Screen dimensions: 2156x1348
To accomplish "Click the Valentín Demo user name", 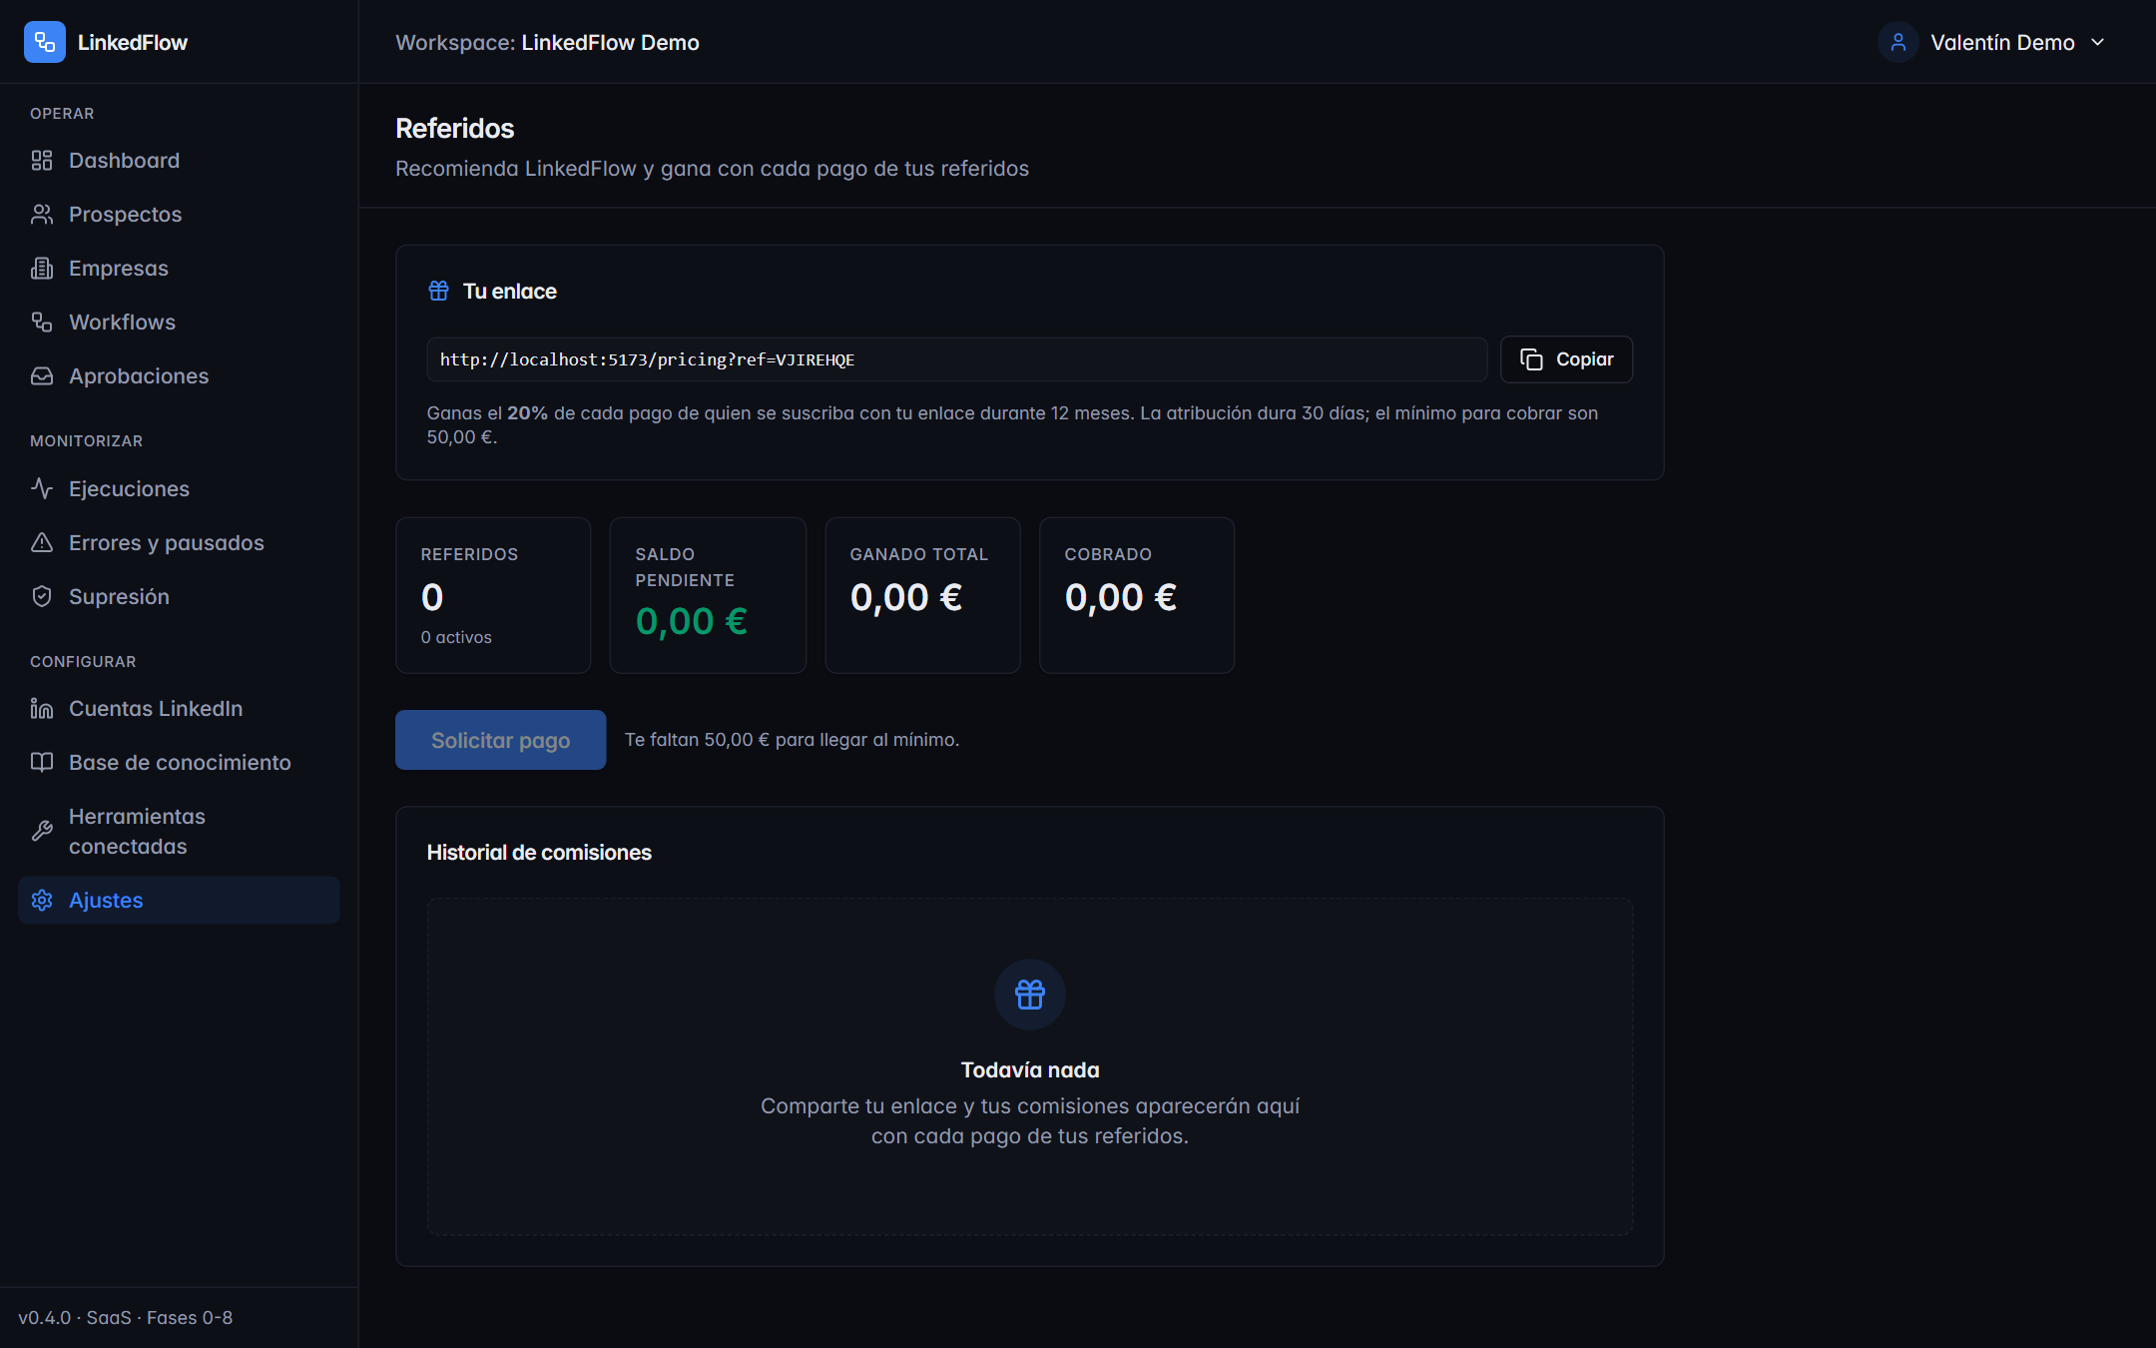I will [x=2002, y=42].
